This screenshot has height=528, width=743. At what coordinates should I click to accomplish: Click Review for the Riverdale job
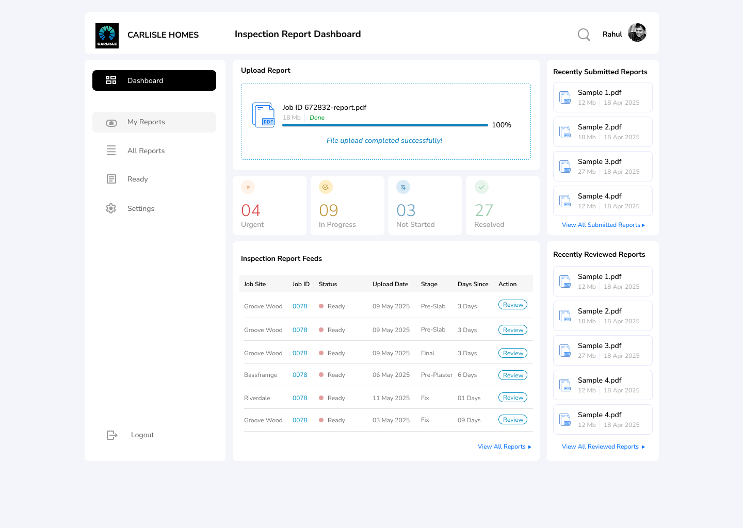[512, 397]
